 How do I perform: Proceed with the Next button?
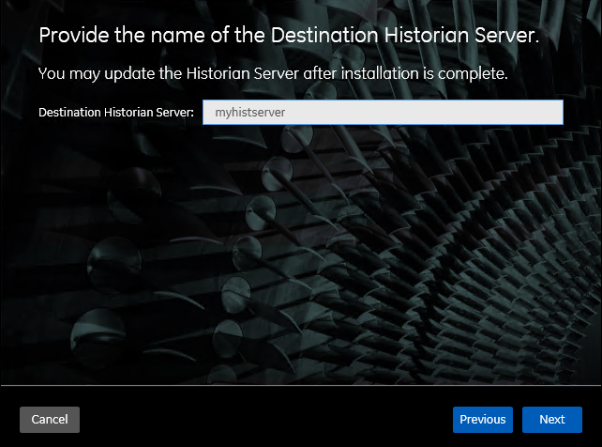(x=552, y=420)
